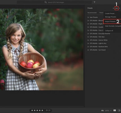Screen dimensions: 121x113
Task: Flag the photo as picked
Action: pos(47,110)
